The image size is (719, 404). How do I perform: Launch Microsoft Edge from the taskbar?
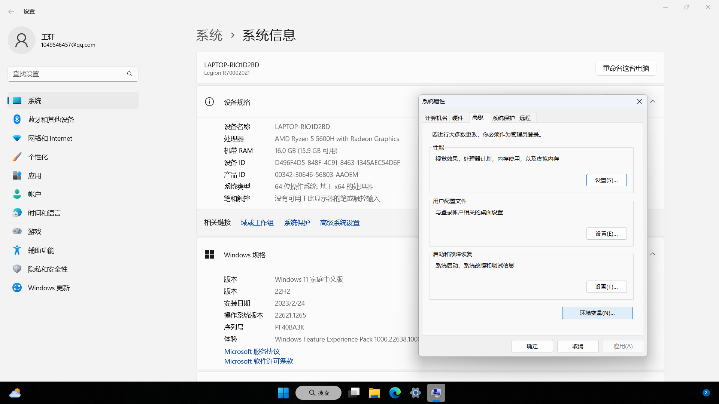[x=395, y=393]
